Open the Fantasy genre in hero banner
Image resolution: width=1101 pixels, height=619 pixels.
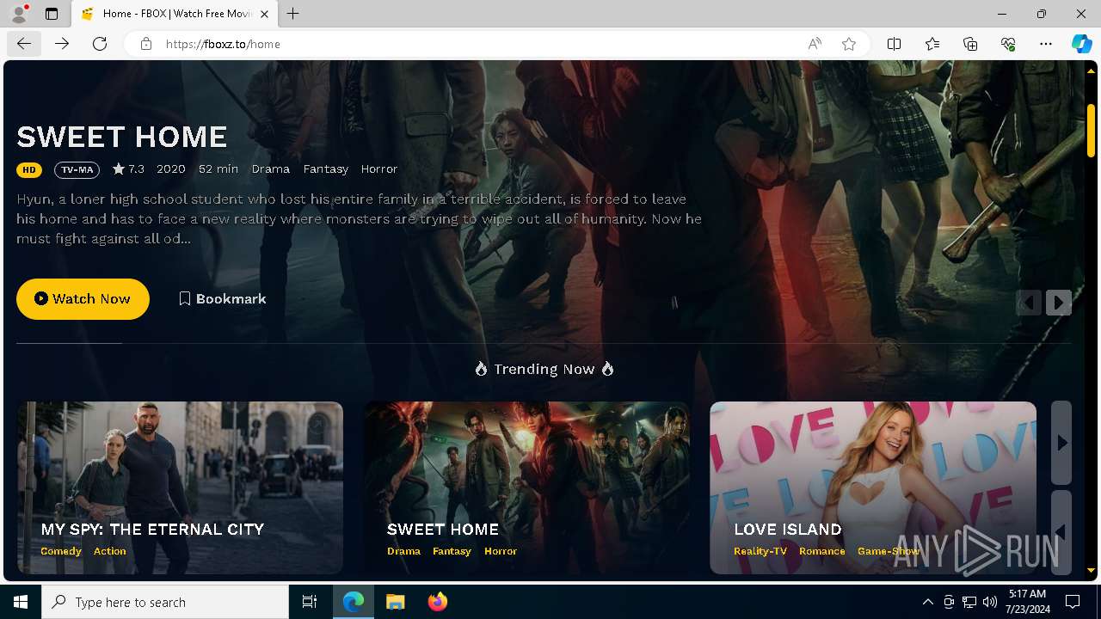pyautogui.click(x=326, y=169)
